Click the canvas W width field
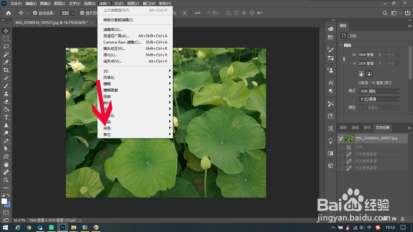413x232 pixels. click(366, 55)
